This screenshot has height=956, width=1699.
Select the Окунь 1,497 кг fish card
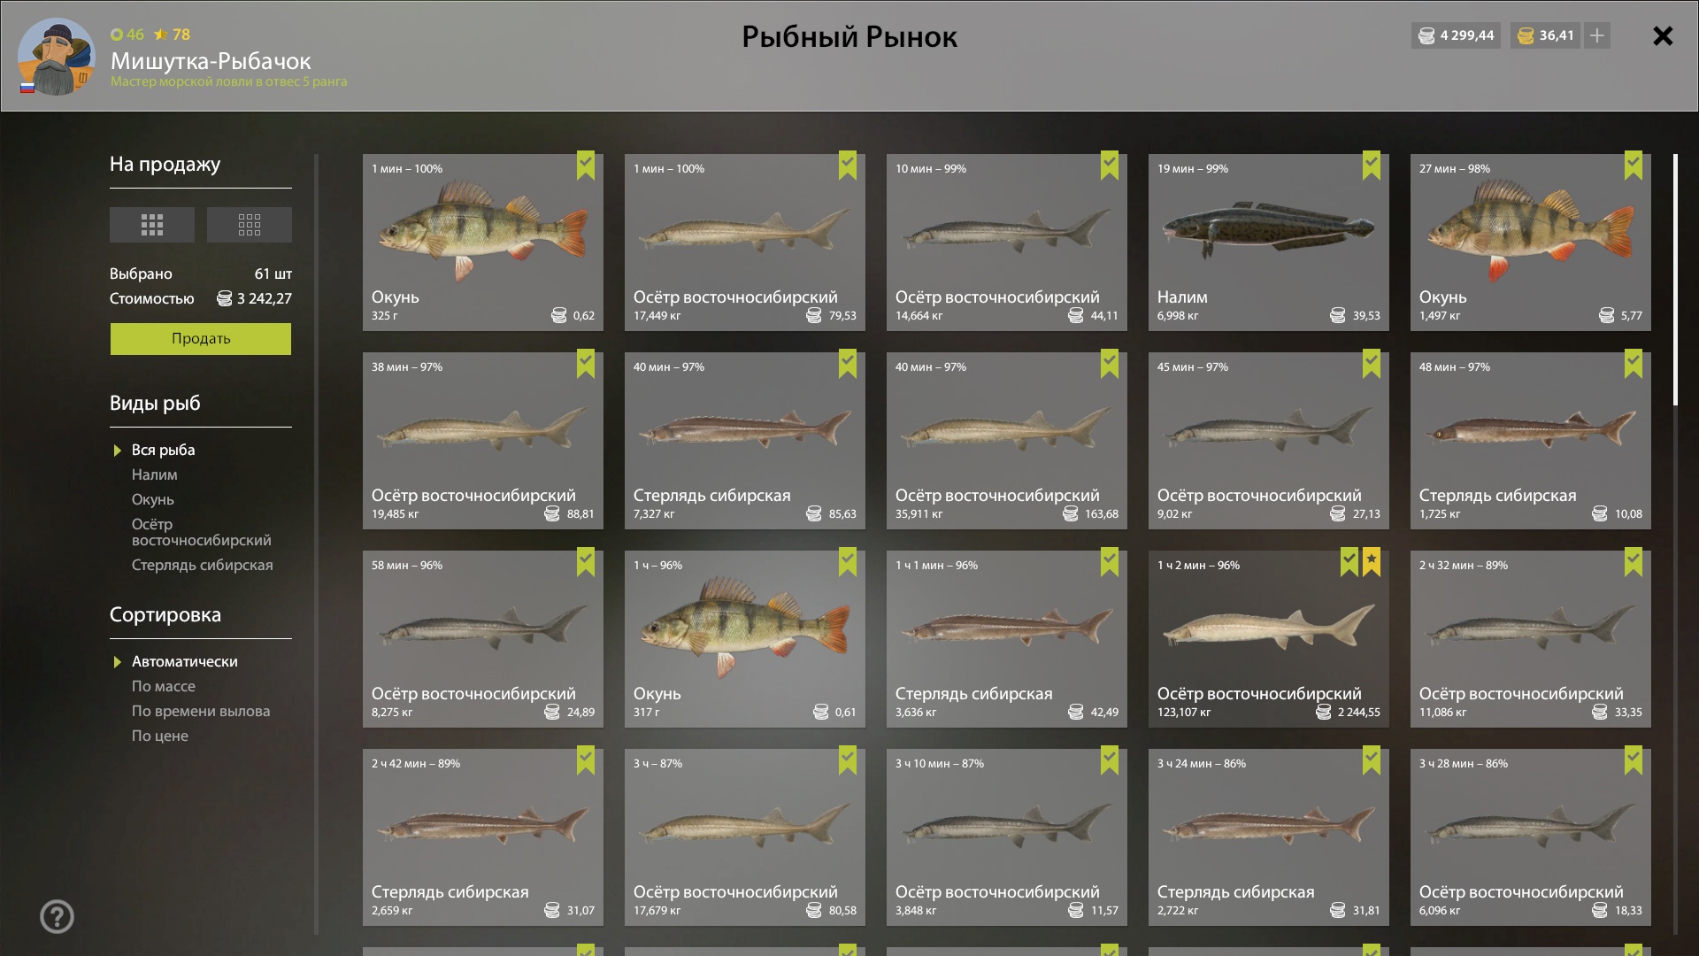pos(1530,243)
